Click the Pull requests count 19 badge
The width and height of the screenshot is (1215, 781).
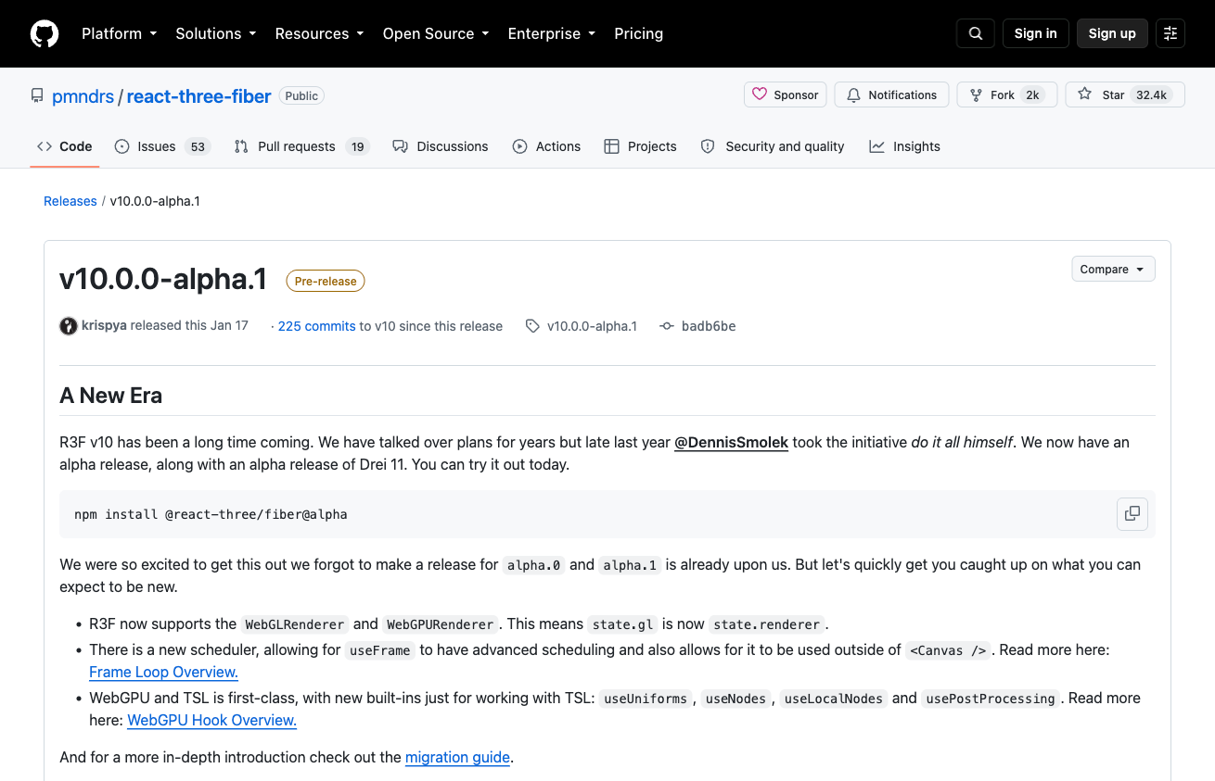pyautogui.click(x=358, y=146)
